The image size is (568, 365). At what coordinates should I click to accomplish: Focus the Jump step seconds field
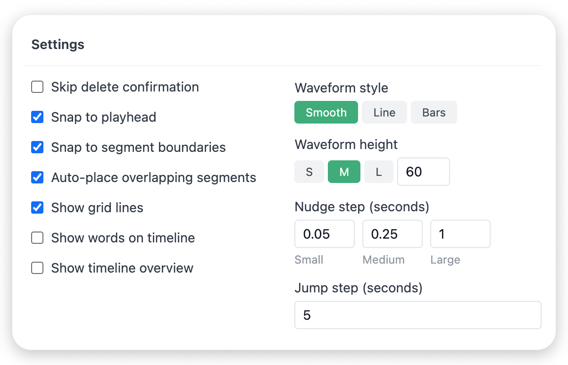pos(418,315)
